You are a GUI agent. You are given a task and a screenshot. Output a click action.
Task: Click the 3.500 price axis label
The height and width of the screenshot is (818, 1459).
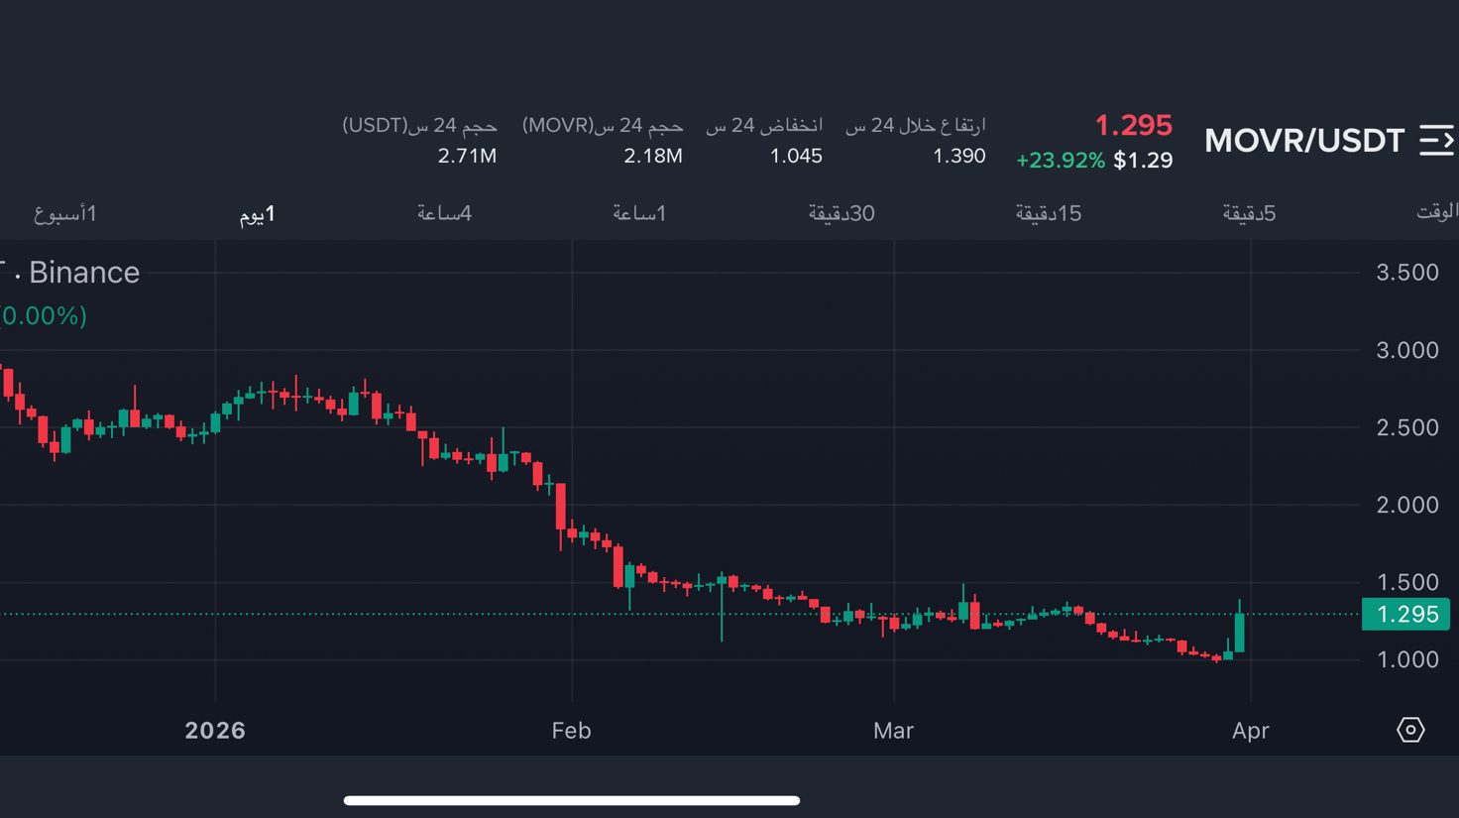point(1406,273)
